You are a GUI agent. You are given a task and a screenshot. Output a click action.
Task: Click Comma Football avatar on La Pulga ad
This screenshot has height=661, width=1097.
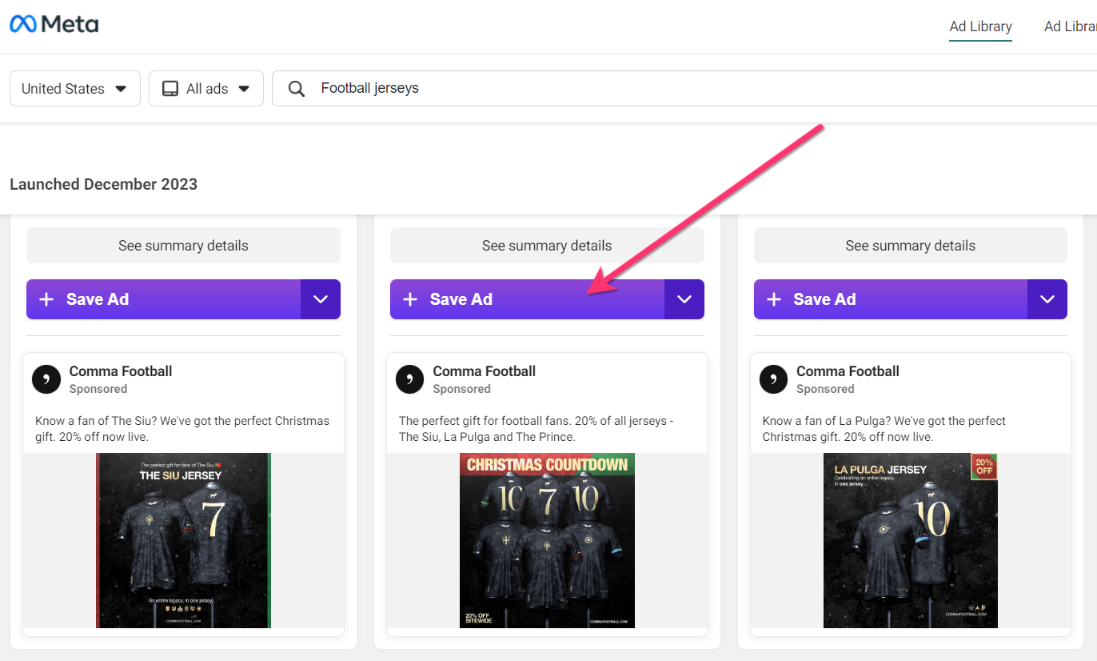(x=773, y=379)
